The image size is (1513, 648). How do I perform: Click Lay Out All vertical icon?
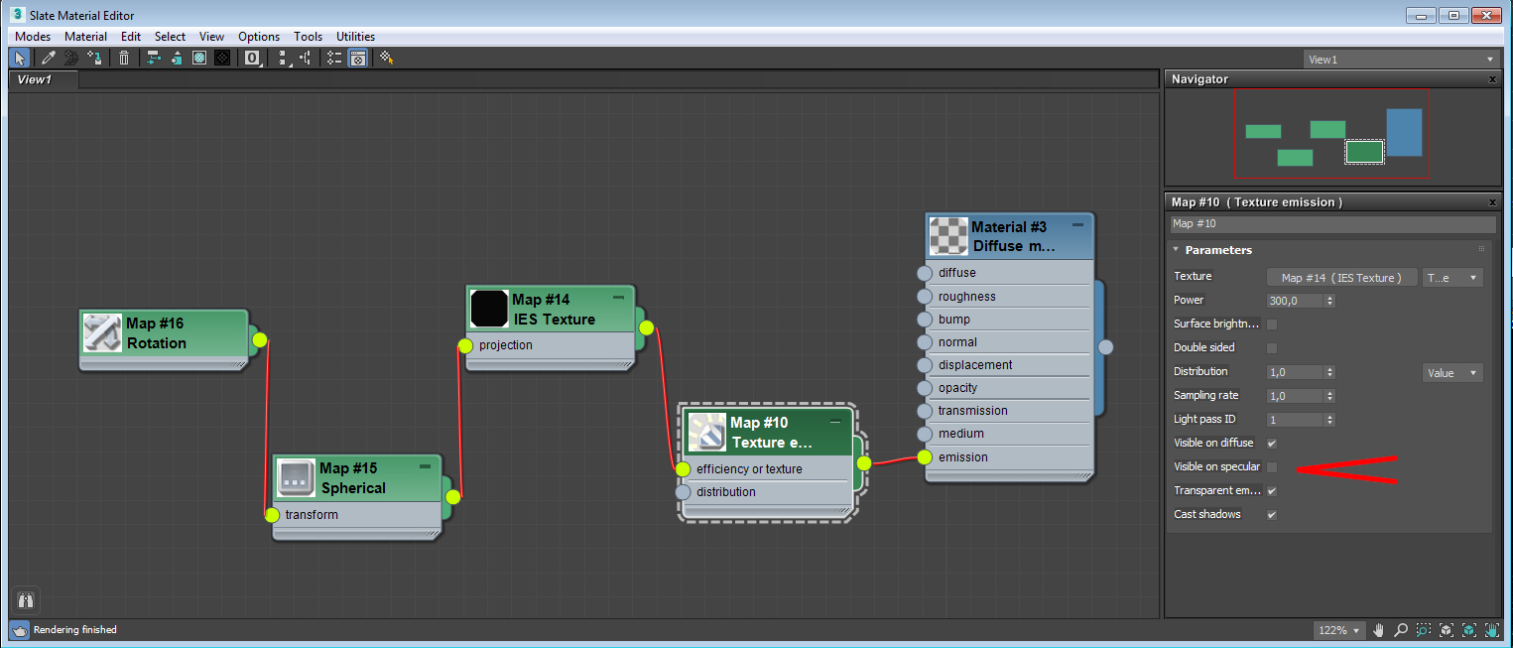click(x=285, y=58)
